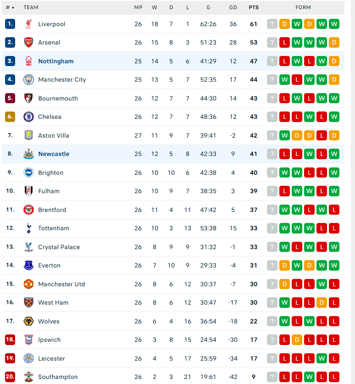Viewport: 355px width, 384px height.
Task: Click Arsenal's red L form badge
Action: pyautogui.click(x=284, y=42)
